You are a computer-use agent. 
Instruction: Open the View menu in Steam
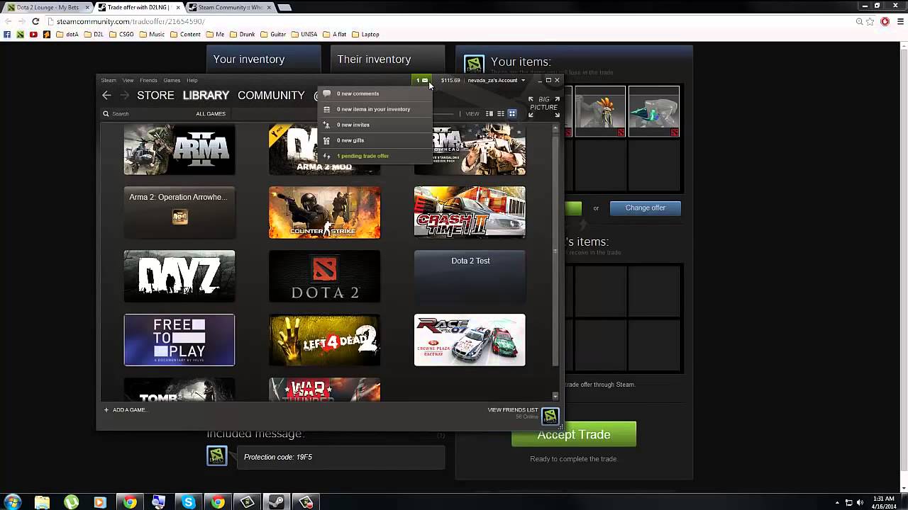point(128,80)
